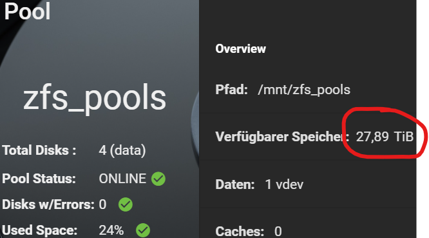Click the Caches count value
Screen dimensions: 429x238
pos(278,232)
